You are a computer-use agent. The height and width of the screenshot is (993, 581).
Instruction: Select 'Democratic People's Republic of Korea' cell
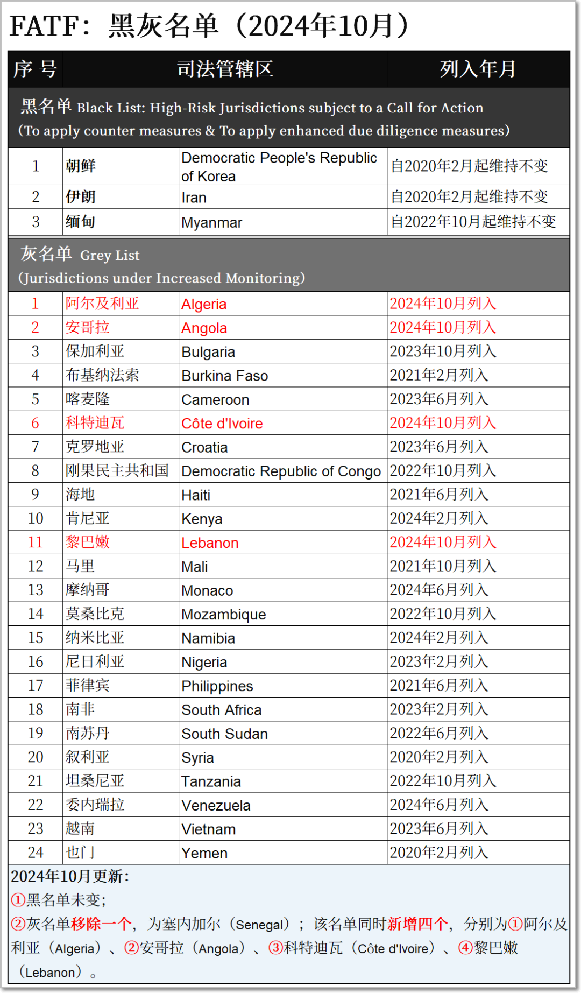pyautogui.click(x=283, y=167)
